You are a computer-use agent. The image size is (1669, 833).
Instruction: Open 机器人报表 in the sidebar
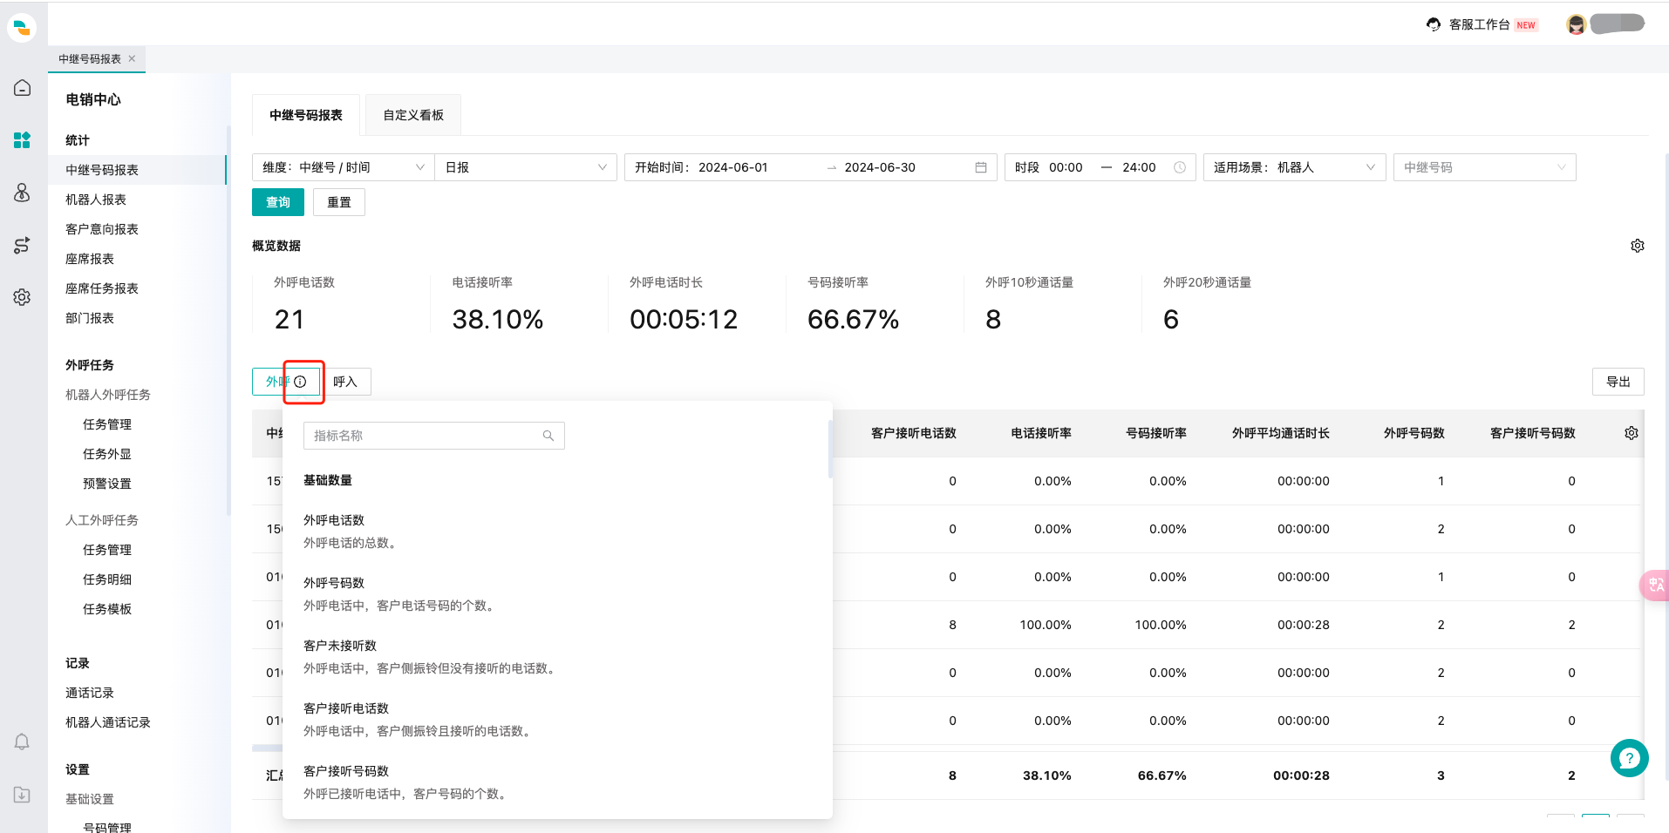[x=96, y=200]
